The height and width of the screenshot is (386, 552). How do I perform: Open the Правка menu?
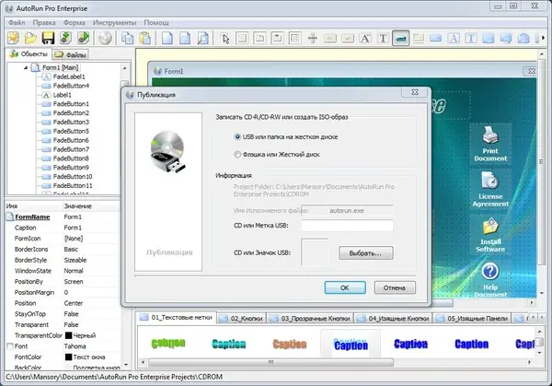click(44, 22)
